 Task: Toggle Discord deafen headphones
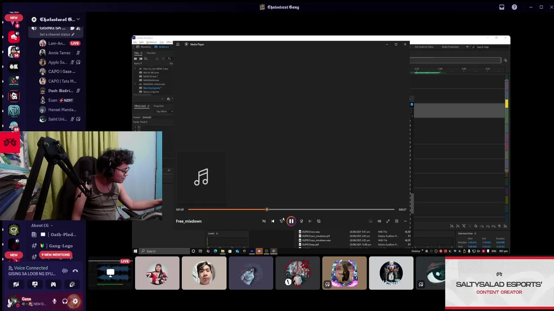[x=65, y=301]
